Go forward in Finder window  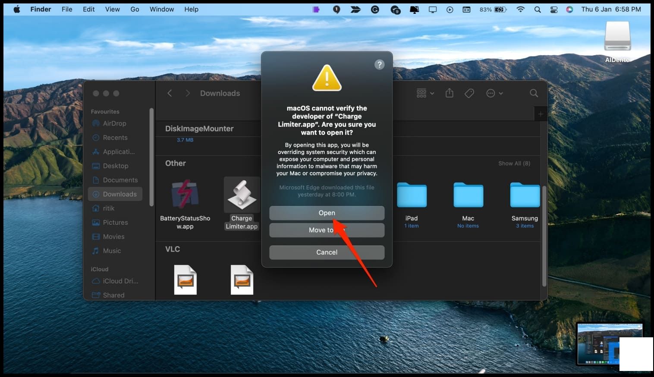pos(187,93)
